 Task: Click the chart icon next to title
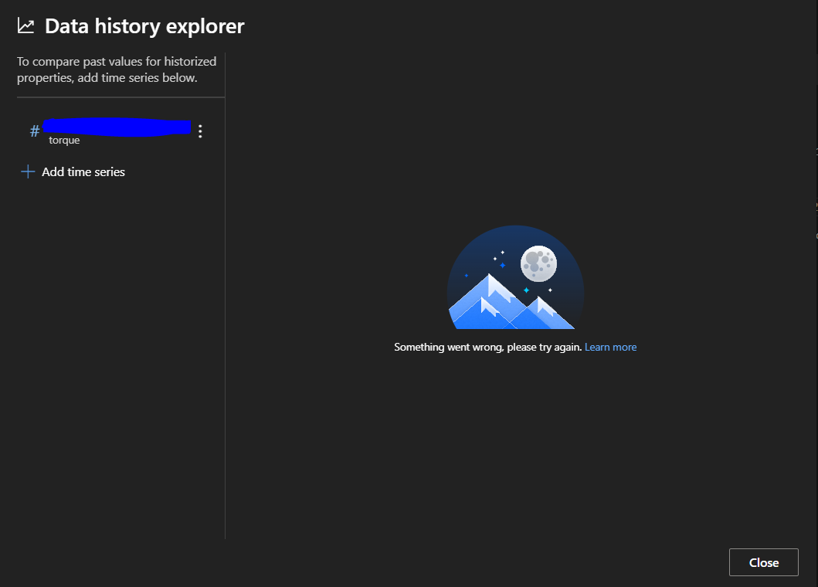tap(25, 25)
